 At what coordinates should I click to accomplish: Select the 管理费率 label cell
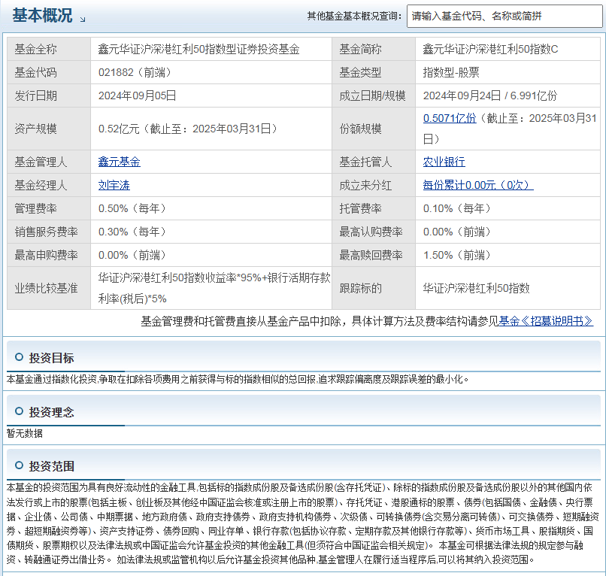[49, 208]
